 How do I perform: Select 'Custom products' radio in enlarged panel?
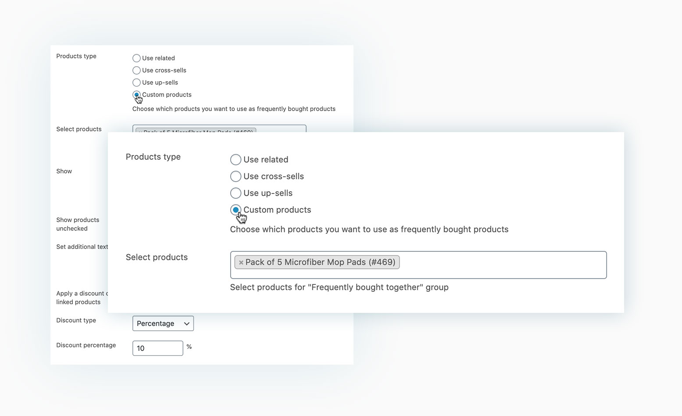click(x=236, y=210)
